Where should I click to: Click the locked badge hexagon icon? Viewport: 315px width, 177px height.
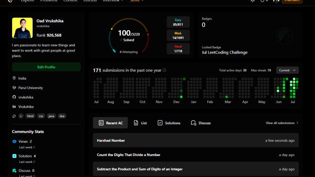pyautogui.click(x=284, y=36)
